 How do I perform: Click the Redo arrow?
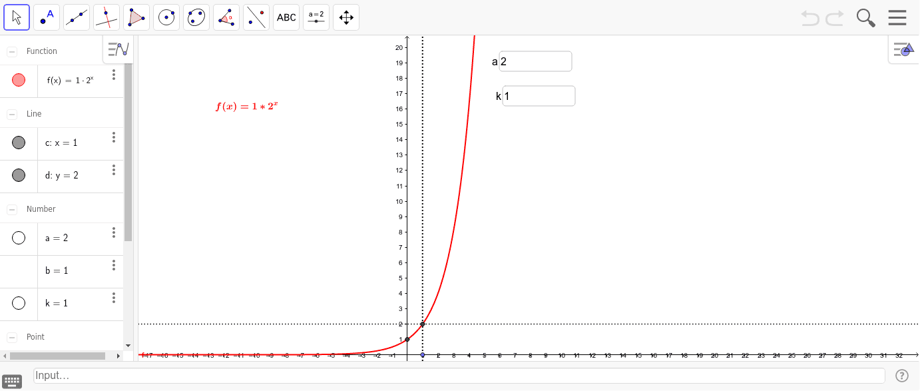click(x=835, y=18)
